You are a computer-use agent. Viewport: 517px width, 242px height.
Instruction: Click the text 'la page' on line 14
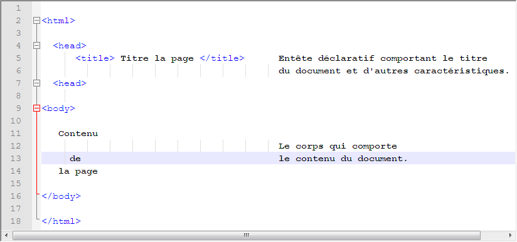coord(78,172)
